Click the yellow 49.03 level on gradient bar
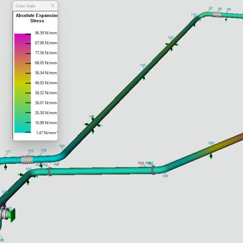Screen dimensions: 243x243 (x=22, y=83)
